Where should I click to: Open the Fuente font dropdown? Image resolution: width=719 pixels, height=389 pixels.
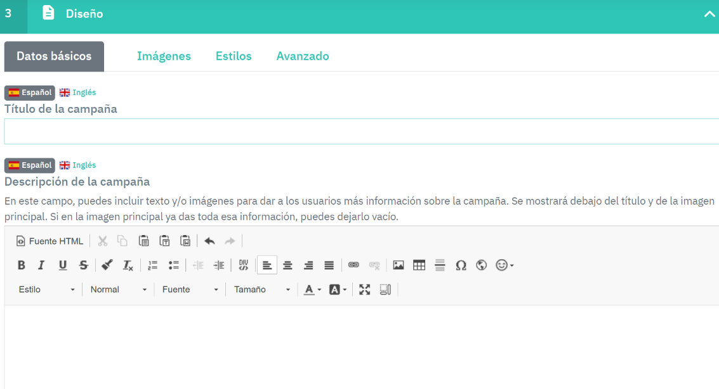click(x=190, y=290)
